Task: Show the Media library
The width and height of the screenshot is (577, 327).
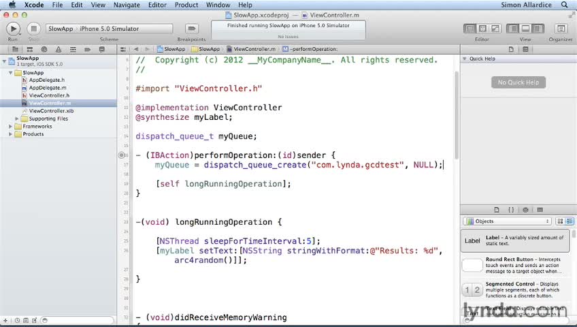Action: coord(540,210)
